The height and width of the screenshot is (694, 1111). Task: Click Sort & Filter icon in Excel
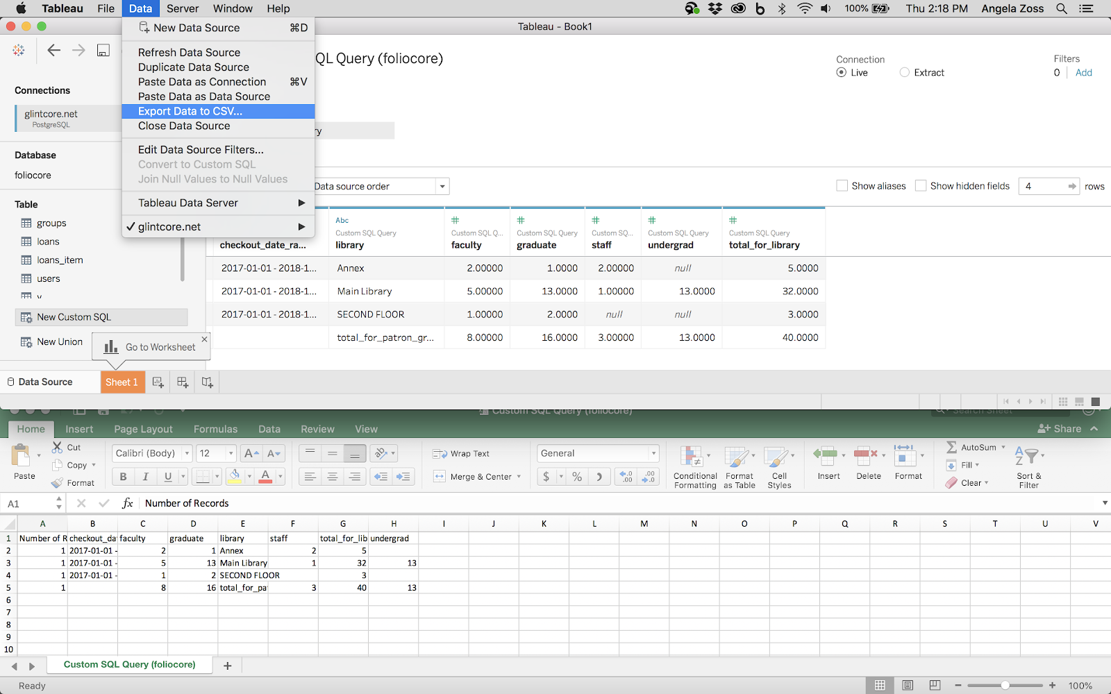(x=1028, y=456)
